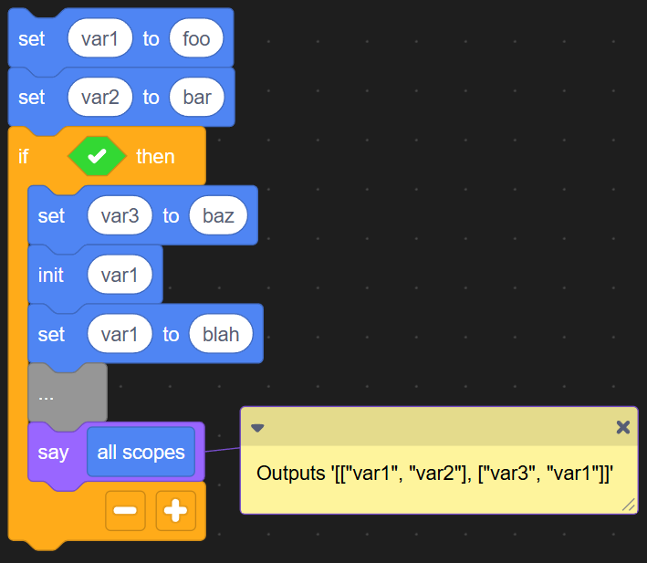This screenshot has width=647, height=563.
Task: Select the purple 'say' block
Action: coord(53,453)
